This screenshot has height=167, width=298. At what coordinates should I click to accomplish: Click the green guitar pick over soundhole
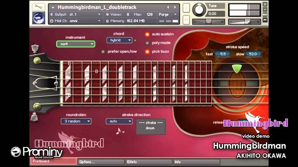pyautogui.click(x=237, y=69)
